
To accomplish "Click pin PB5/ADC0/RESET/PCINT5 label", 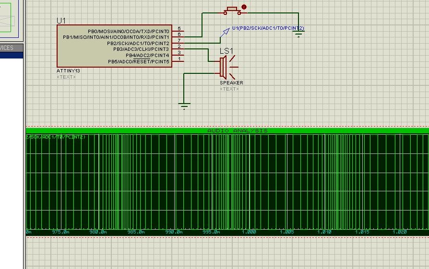I will (x=139, y=61).
